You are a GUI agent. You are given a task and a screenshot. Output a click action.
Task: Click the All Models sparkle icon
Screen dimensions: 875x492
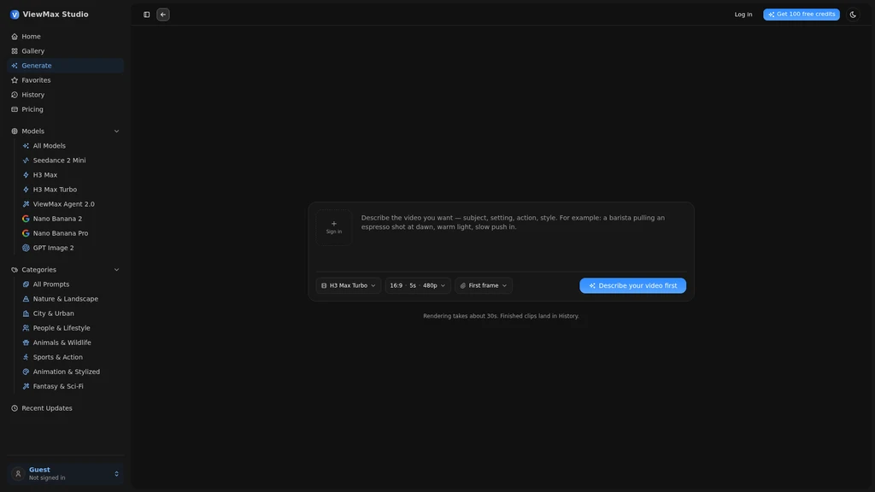pos(26,145)
